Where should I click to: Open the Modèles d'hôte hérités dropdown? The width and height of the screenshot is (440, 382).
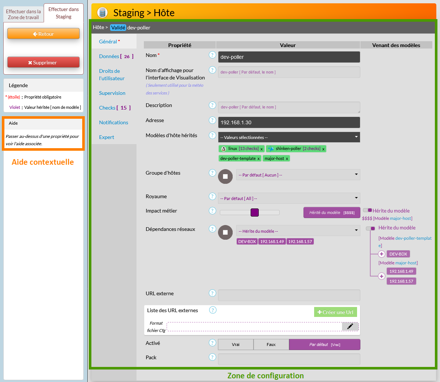[x=289, y=137]
